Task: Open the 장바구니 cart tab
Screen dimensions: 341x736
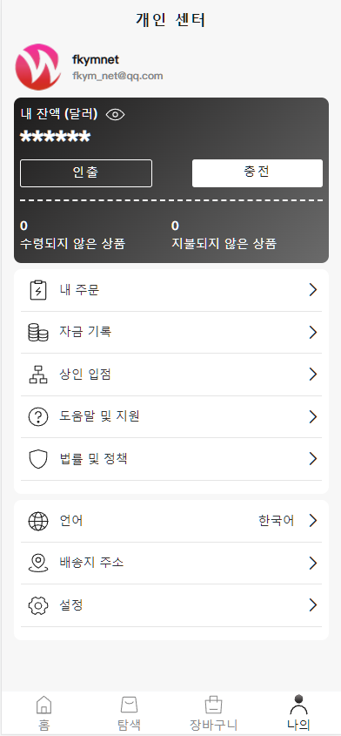Action: pyautogui.click(x=213, y=712)
